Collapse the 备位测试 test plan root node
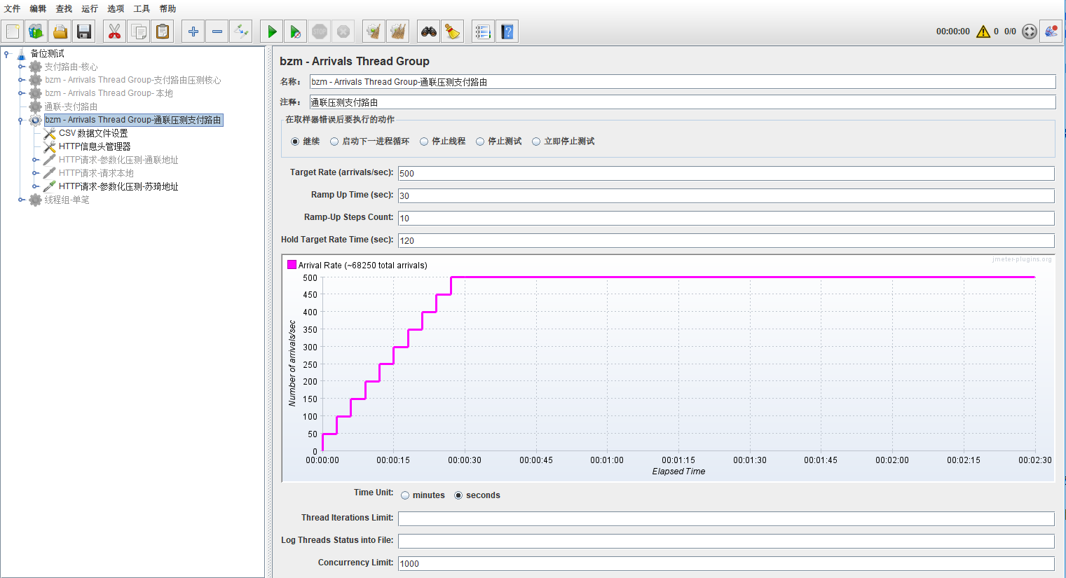The image size is (1066, 578). (x=7, y=53)
